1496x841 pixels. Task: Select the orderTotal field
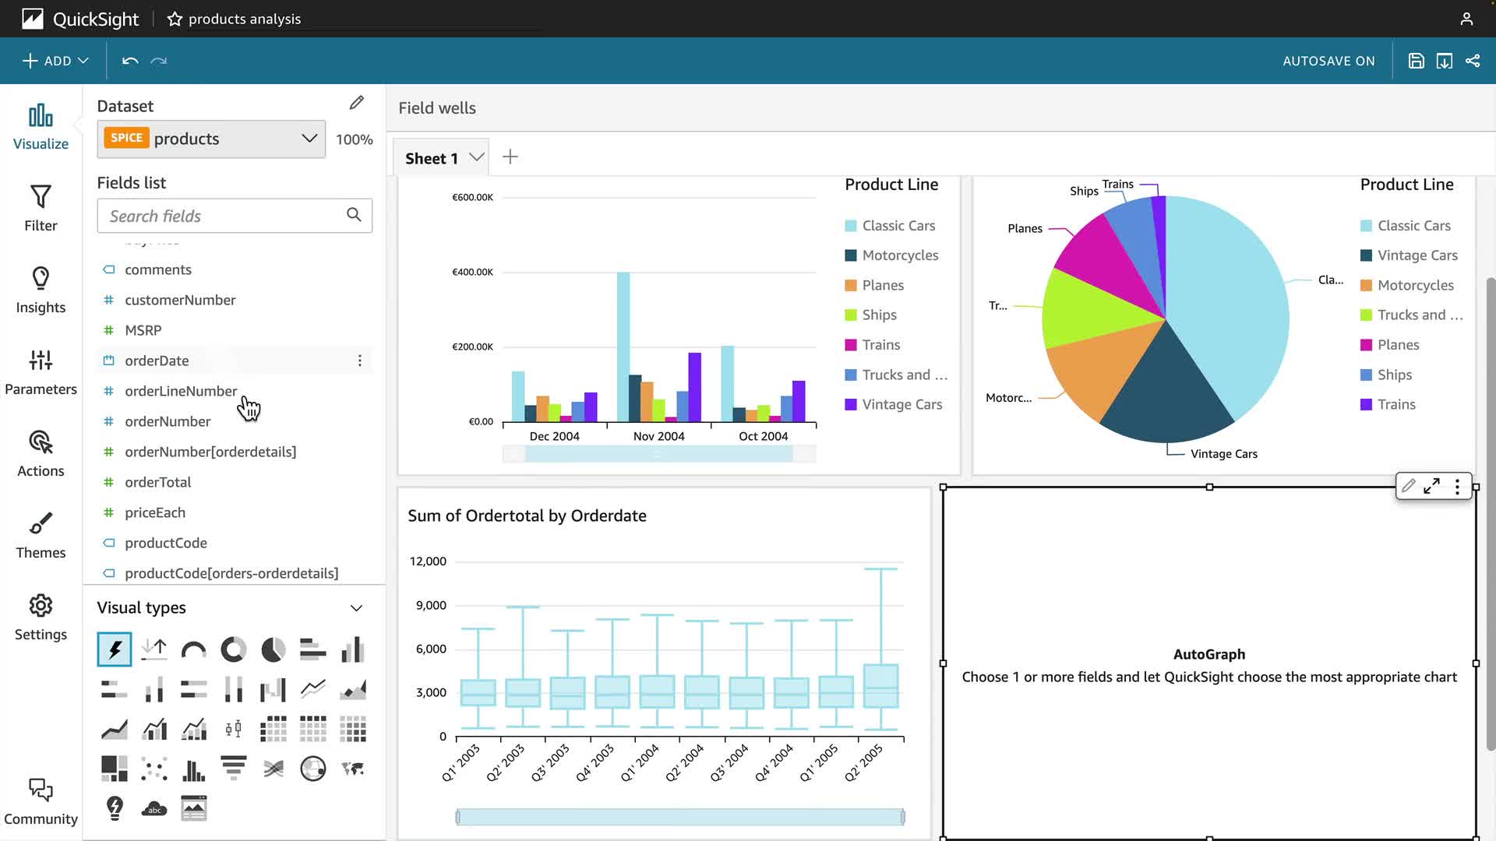coord(157,482)
